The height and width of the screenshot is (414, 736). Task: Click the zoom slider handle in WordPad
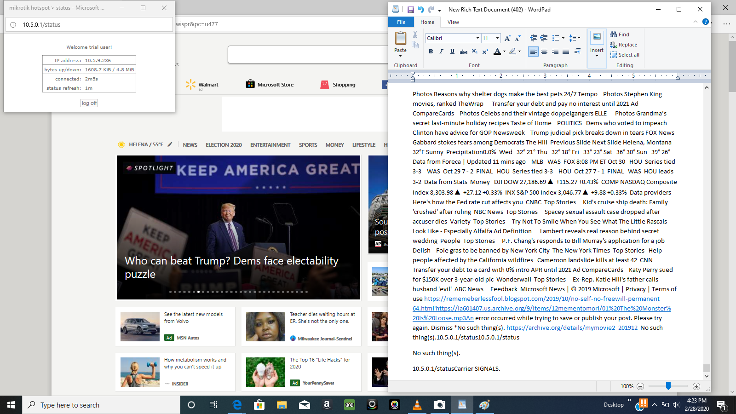click(668, 386)
